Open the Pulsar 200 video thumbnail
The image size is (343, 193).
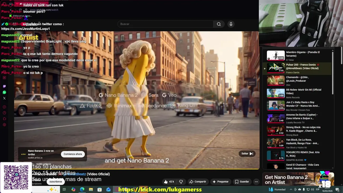(276, 68)
